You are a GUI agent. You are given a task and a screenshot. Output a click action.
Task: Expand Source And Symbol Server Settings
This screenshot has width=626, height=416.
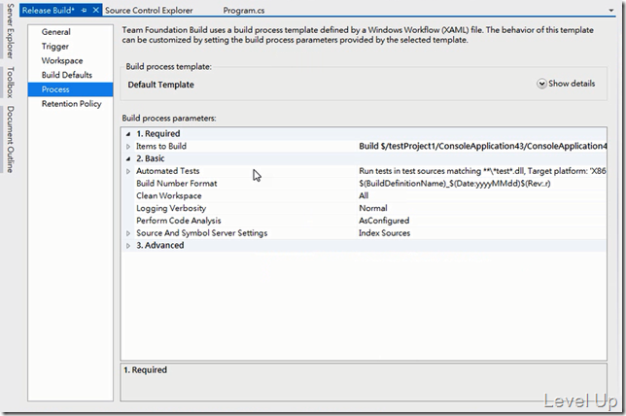[x=128, y=233]
